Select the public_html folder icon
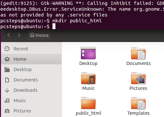Screen dimensions: 164x117 (x=88, y=103)
